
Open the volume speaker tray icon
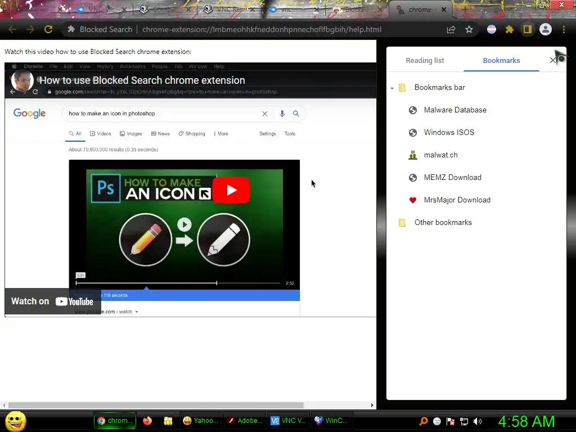[x=478, y=421]
